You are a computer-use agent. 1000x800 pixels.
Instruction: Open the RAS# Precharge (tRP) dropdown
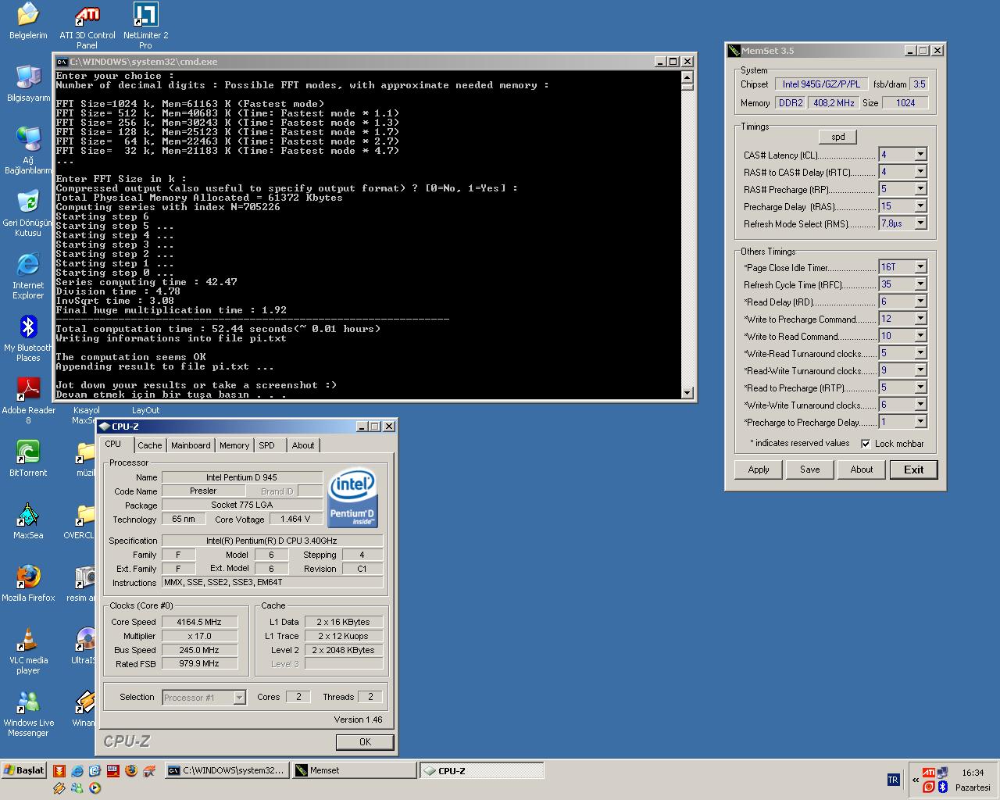920,189
